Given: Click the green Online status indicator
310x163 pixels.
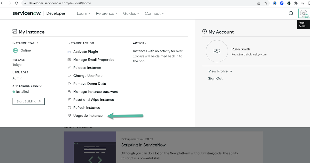Looking at the screenshot, I should 15,50.
